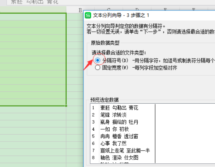Screen dimensions: 215x167
Task: Click the 预览选定数据 group label
Action: tap(105, 100)
